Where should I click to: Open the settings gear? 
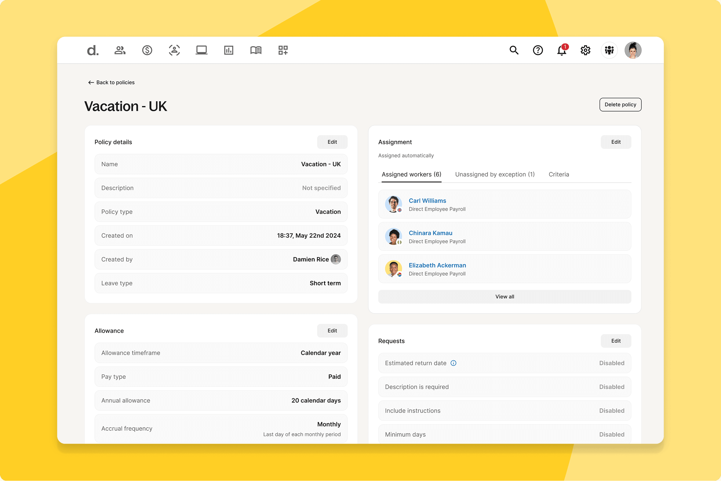pyautogui.click(x=585, y=50)
